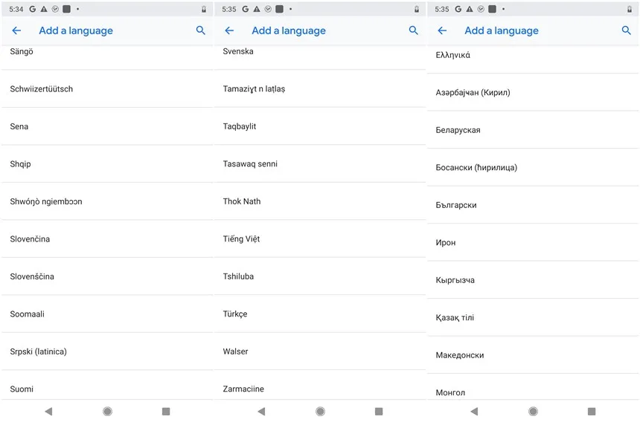The height and width of the screenshot is (425, 640).
Task: Tap recent apps button under Монгол screen
Action: (592, 412)
